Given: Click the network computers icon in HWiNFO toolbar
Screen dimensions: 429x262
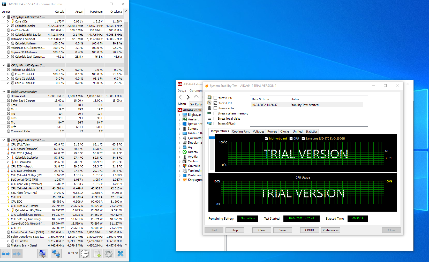Looking at the screenshot, I should [56, 253].
